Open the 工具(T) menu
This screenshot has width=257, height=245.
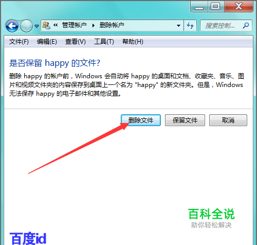coord(104,42)
